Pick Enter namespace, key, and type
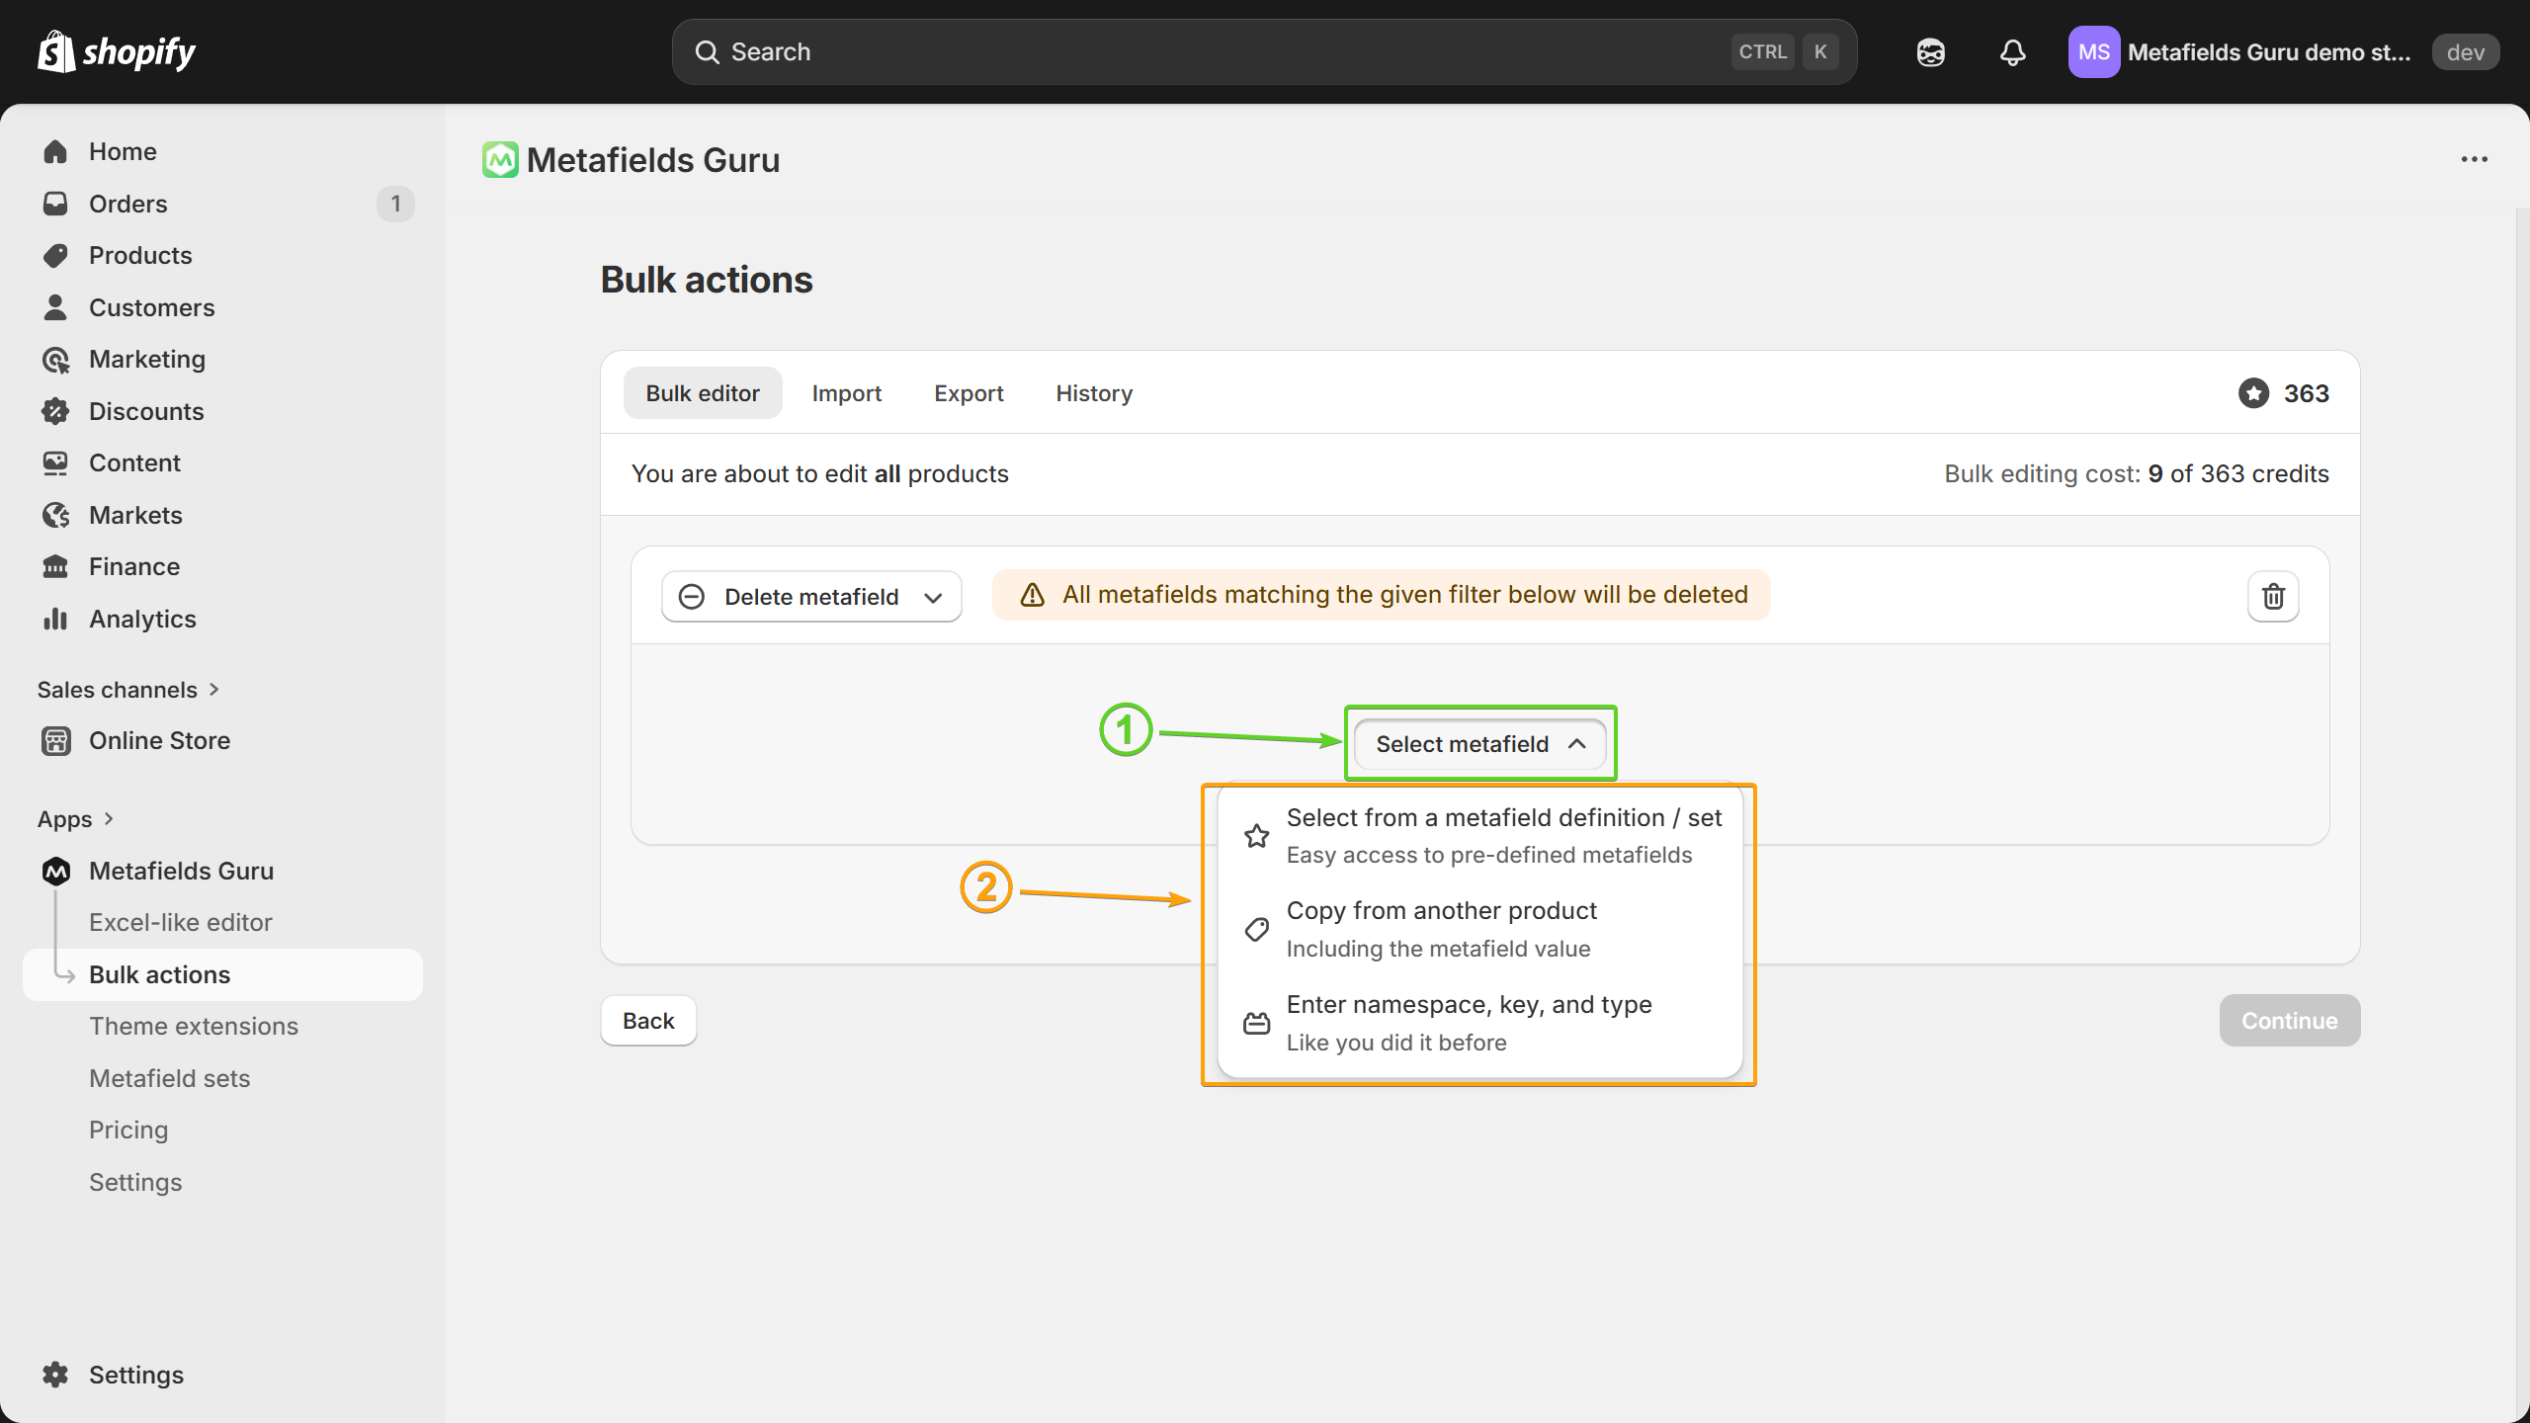Viewport: 2530px width, 1423px height. (1469, 1023)
